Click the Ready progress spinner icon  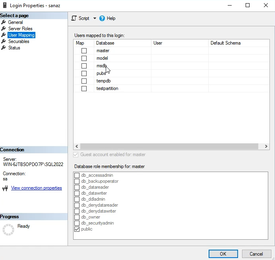point(8,230)
